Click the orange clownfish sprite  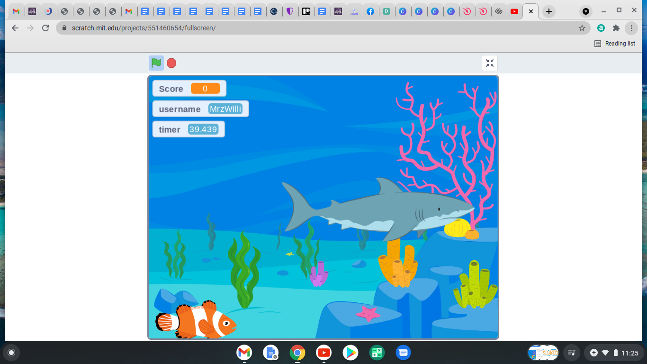click(197, 319)
